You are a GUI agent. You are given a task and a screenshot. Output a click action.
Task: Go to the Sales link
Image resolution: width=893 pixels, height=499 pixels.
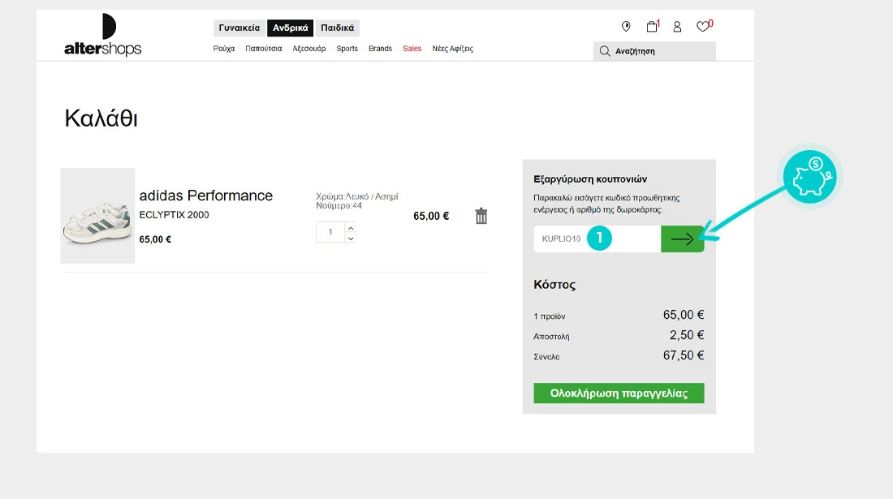(x=412, y=49)
